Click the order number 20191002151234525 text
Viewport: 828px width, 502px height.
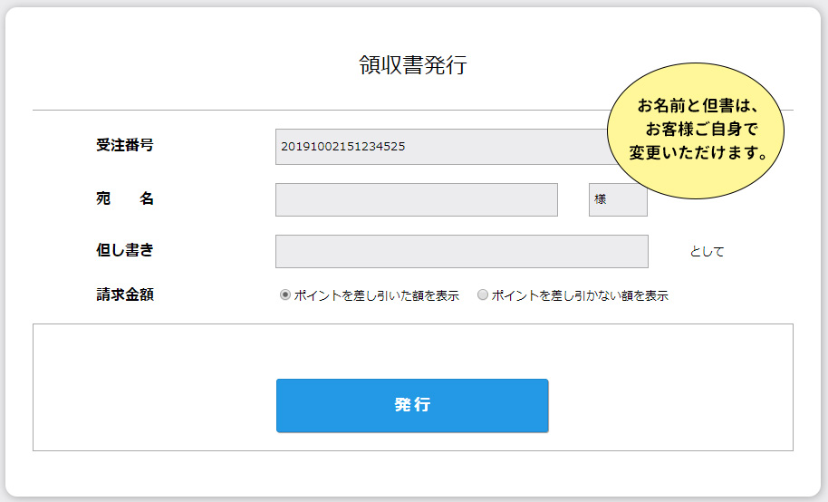(x=342, y=146)
